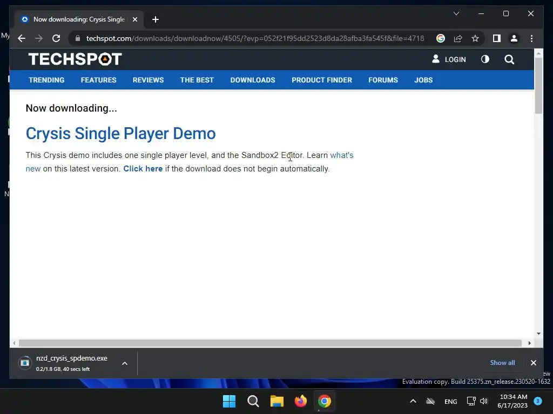This screenshot has width=553, height=414.
Task: Toggle dark mode contrast icon
Action: tap(485, 59)
